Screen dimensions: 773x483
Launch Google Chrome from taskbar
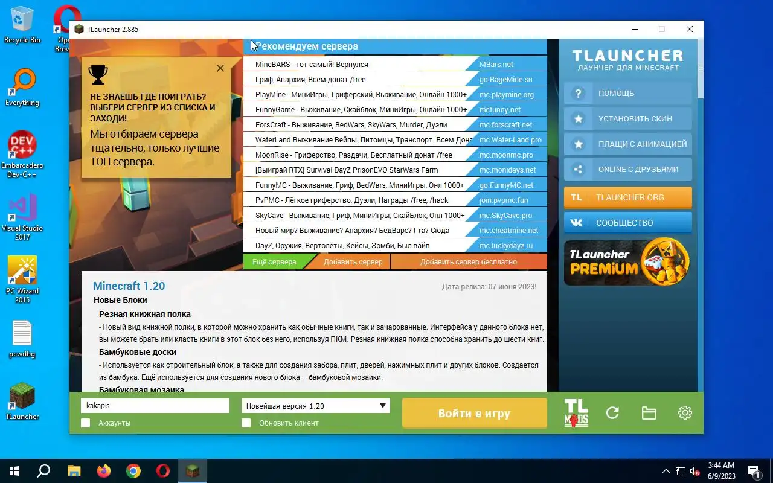pos(133,471)
